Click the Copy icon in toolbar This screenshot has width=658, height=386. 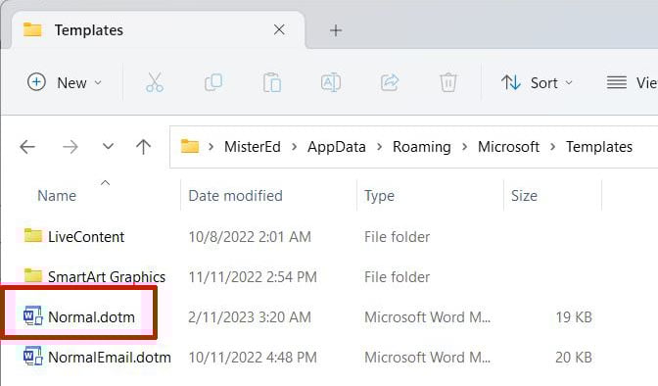(x=213, y=82)
